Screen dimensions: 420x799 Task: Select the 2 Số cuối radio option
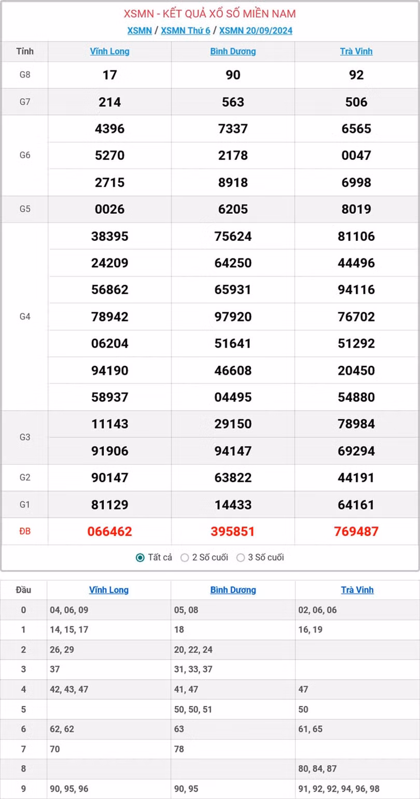[x=185, y=558]
